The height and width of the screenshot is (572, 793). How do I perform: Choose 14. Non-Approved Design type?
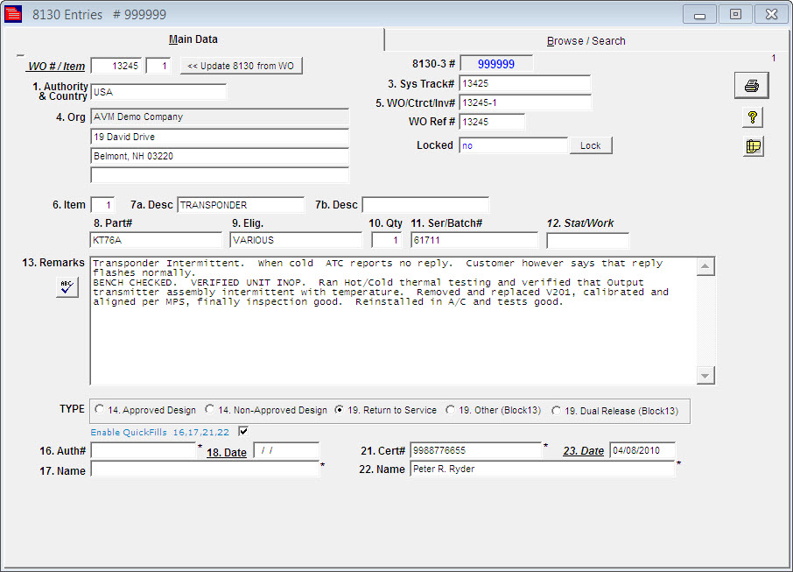click(x=210, y=410)
